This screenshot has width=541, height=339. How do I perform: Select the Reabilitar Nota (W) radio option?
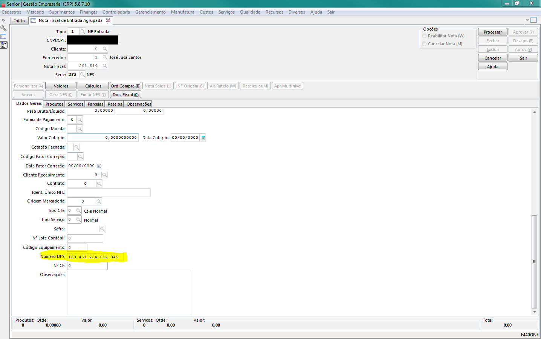click(425, 36)
